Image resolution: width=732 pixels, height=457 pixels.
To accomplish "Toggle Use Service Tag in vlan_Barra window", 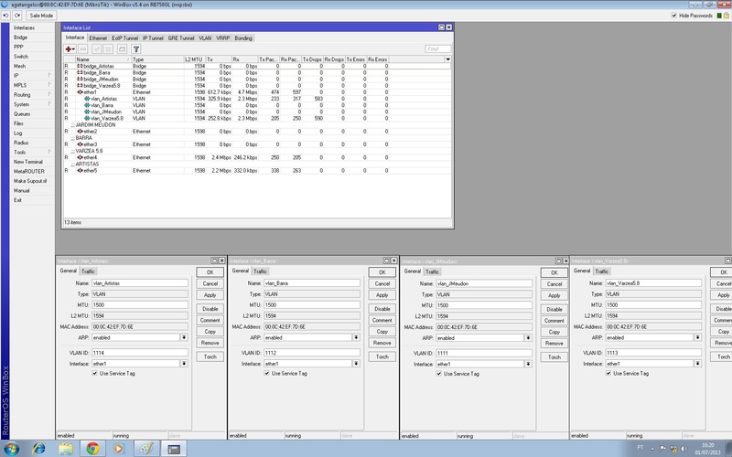I will click(267, 374).
